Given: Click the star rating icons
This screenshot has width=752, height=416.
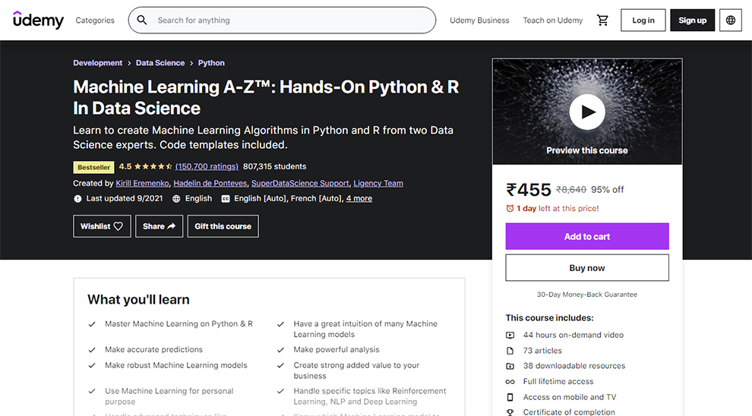Looking at the screenshot, I should click(153, 166).
